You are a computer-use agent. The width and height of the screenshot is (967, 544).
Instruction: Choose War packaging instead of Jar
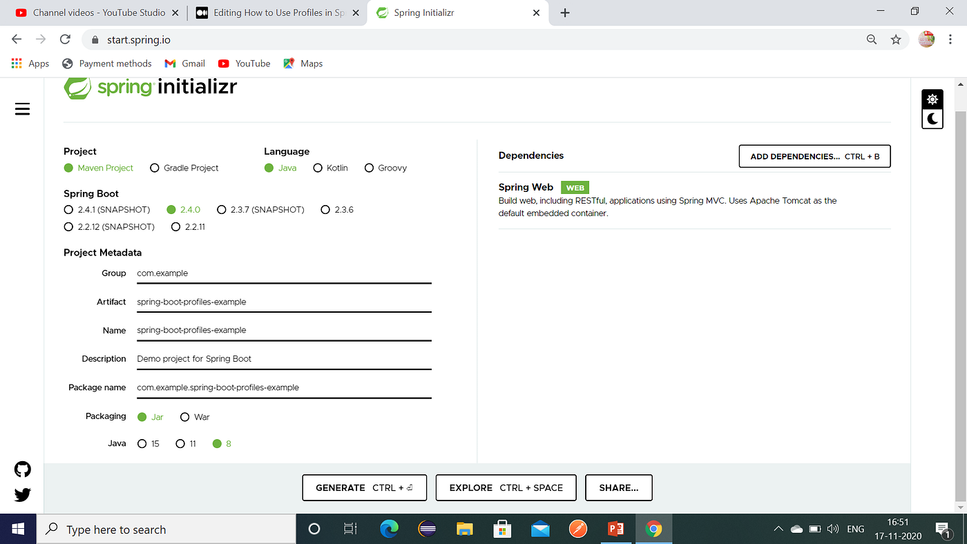pyautogui.click(x=184, y=416)
